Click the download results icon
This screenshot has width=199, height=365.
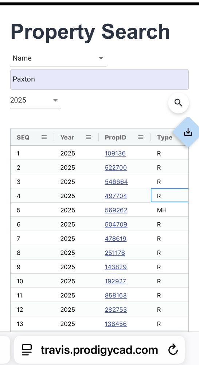[x=188, y=132]
